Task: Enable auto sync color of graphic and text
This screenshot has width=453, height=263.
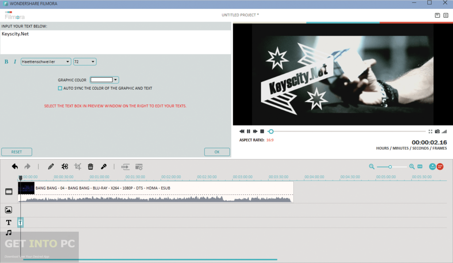Action: click(60, 88)
